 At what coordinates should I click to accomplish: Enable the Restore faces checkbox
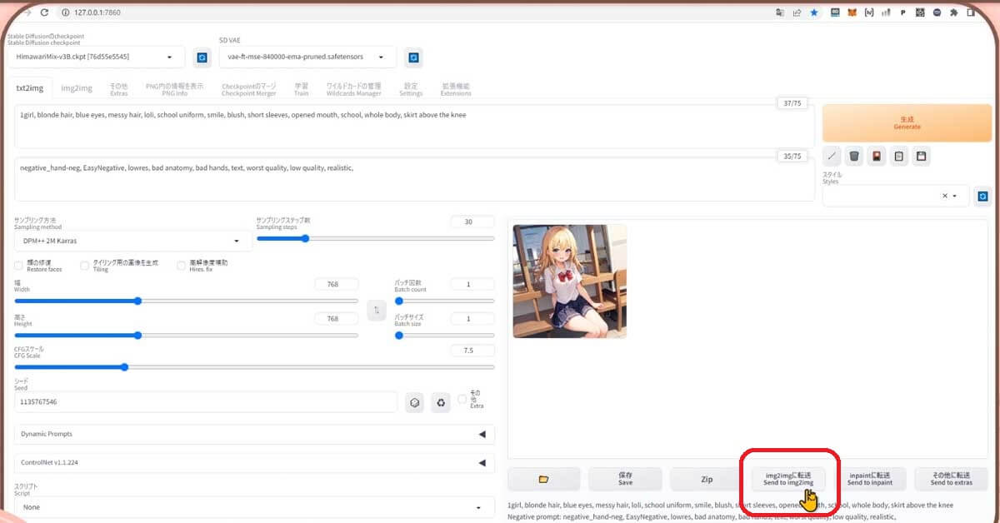[x=17, y=266]
